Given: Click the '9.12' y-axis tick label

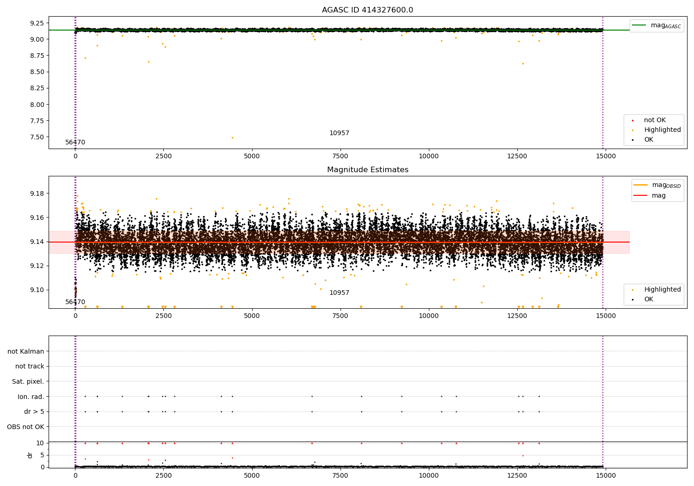Looking at the screenshot, I should pyautogui.click(x=37, y=266).
